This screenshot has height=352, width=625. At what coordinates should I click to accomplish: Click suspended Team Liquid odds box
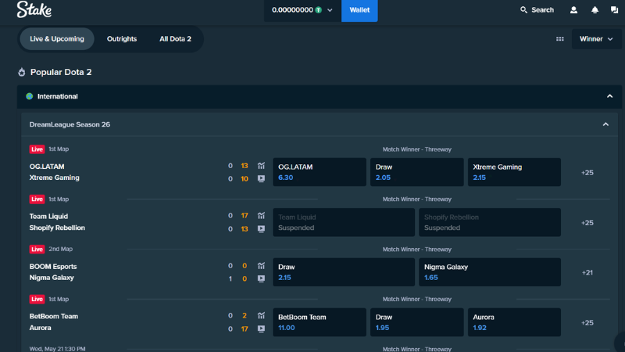pyautogui.click(x=344, y=222)
